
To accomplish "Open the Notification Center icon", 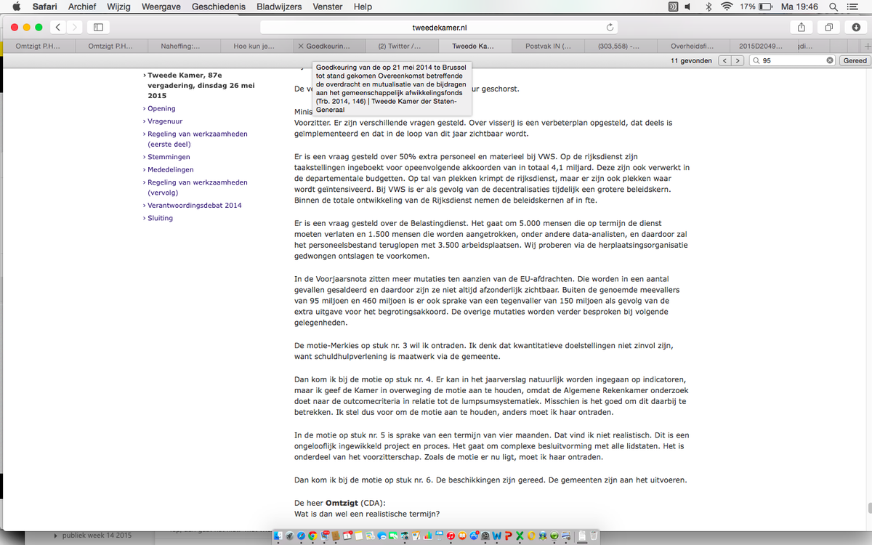I will [x=853, y=7].
